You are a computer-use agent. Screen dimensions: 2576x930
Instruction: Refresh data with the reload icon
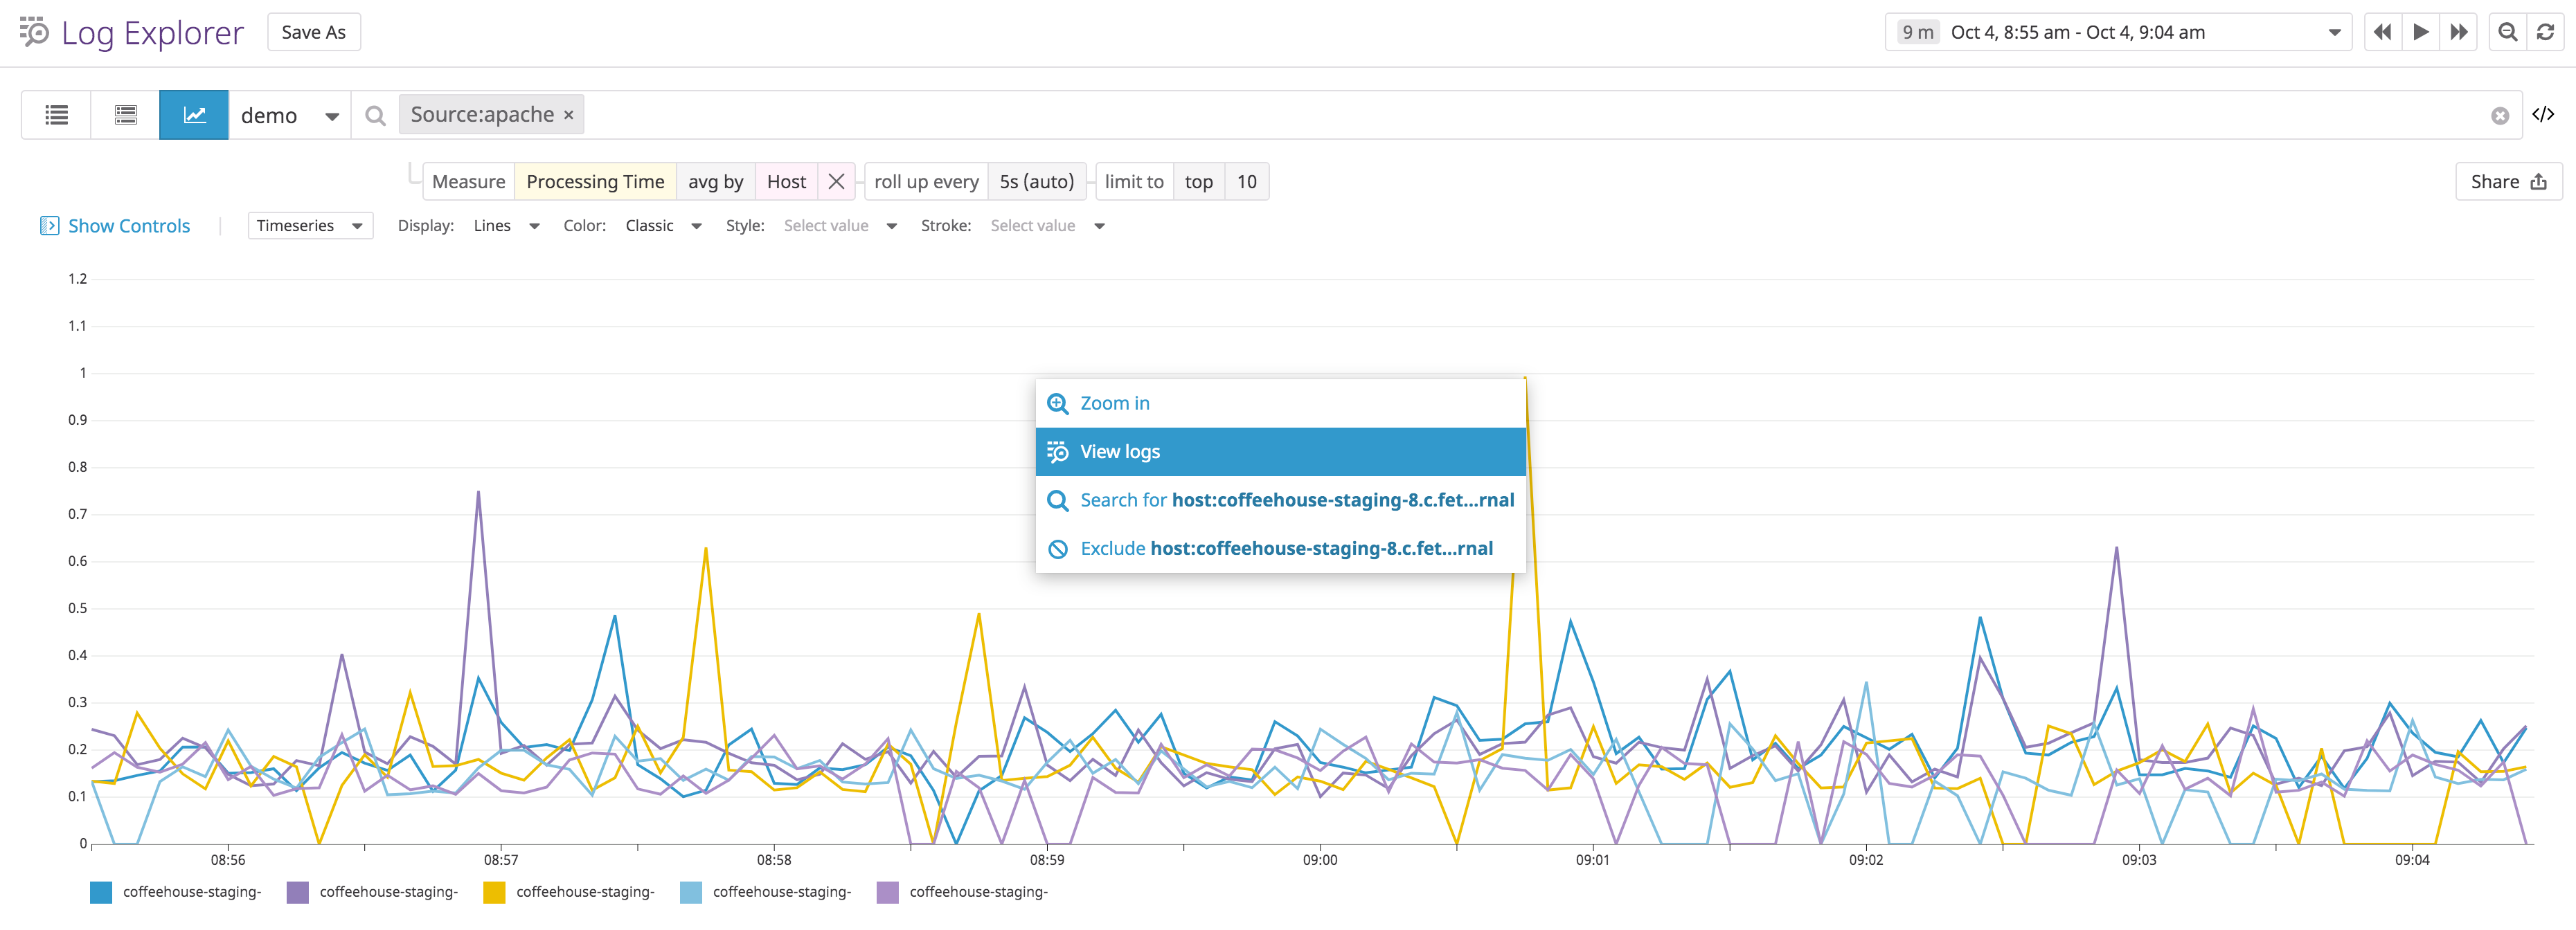(2546, 31)
